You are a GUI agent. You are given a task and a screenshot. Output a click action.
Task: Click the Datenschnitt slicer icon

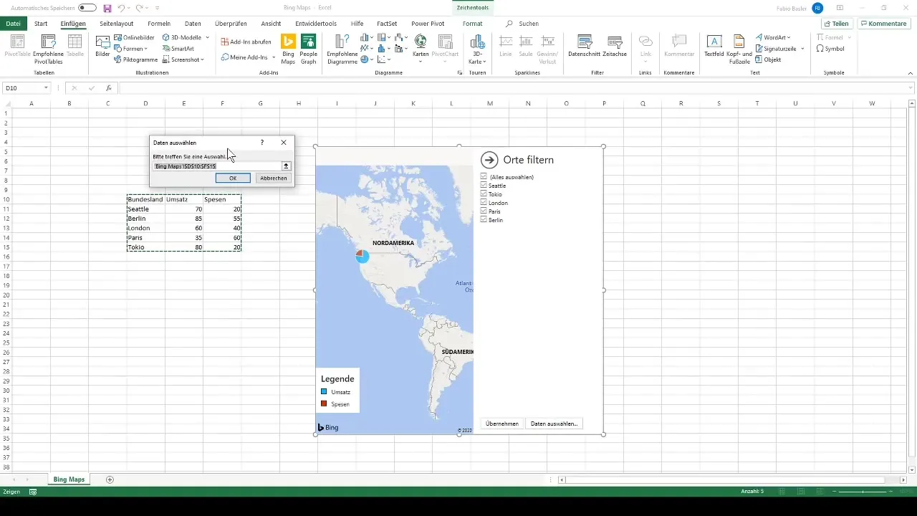click(584, 45)
